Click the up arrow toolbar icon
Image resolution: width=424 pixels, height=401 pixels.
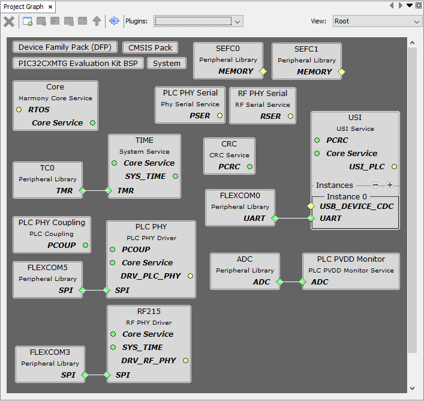pos(97,22)
